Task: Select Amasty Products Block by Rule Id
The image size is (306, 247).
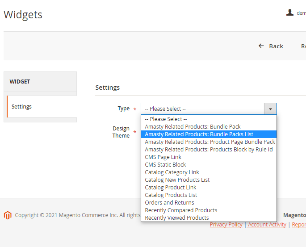Action: click(x=209, y=150)
